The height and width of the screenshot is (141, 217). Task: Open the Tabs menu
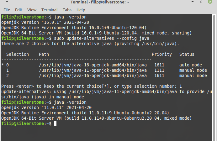pos(67,10)
